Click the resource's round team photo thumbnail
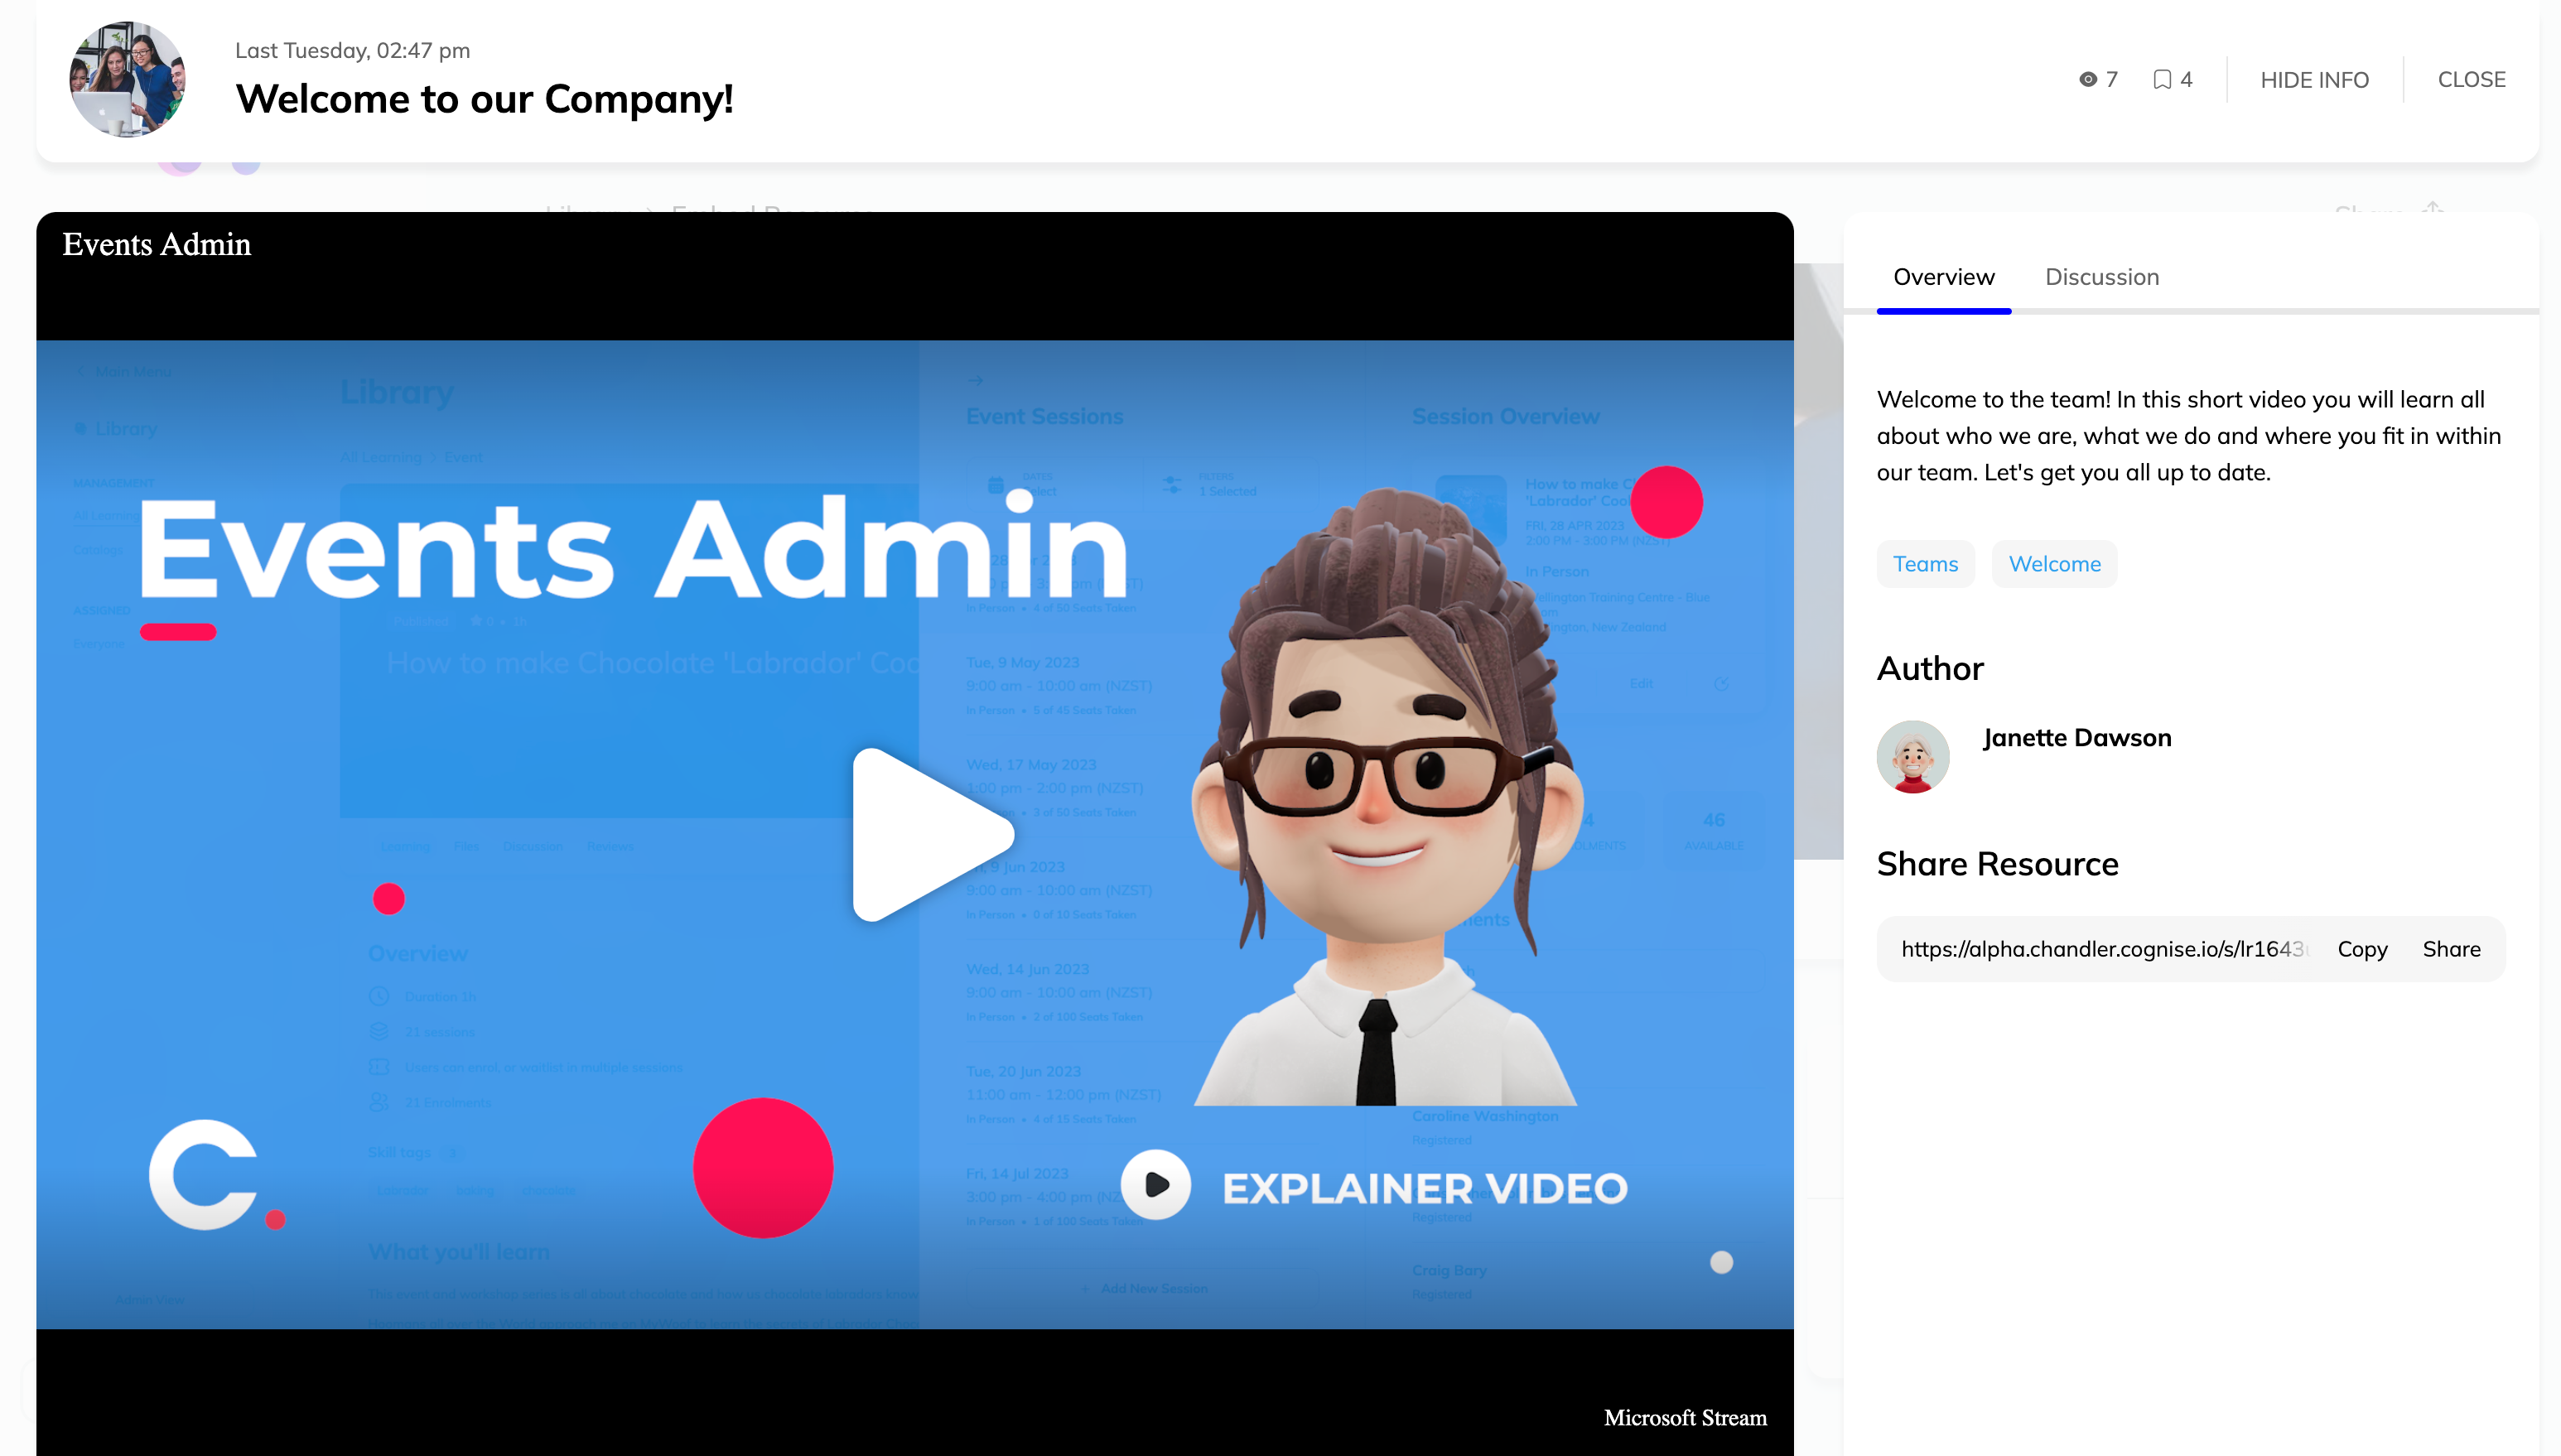The image size is (2561, 1456). [x=127, y=80]
